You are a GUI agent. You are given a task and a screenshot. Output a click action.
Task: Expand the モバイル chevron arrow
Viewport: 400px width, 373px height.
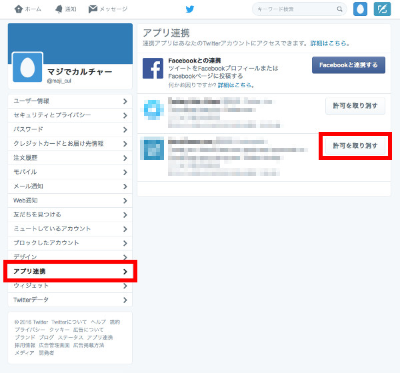tap(125, 172)
